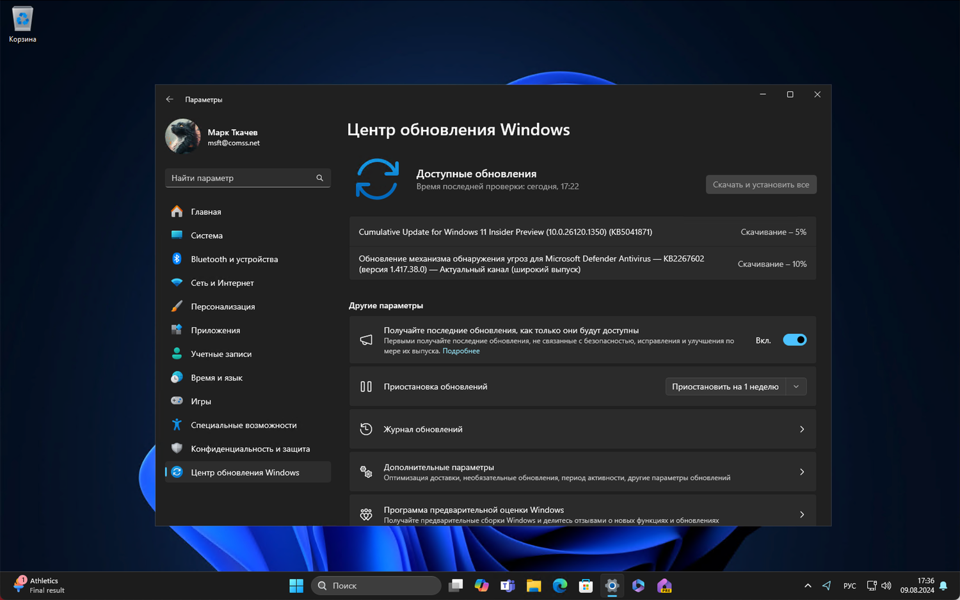This screenshot has width=960, height=600.
Task: Click the history clock icon for Журнал обновлений
Action: click(x=366, y=429)
